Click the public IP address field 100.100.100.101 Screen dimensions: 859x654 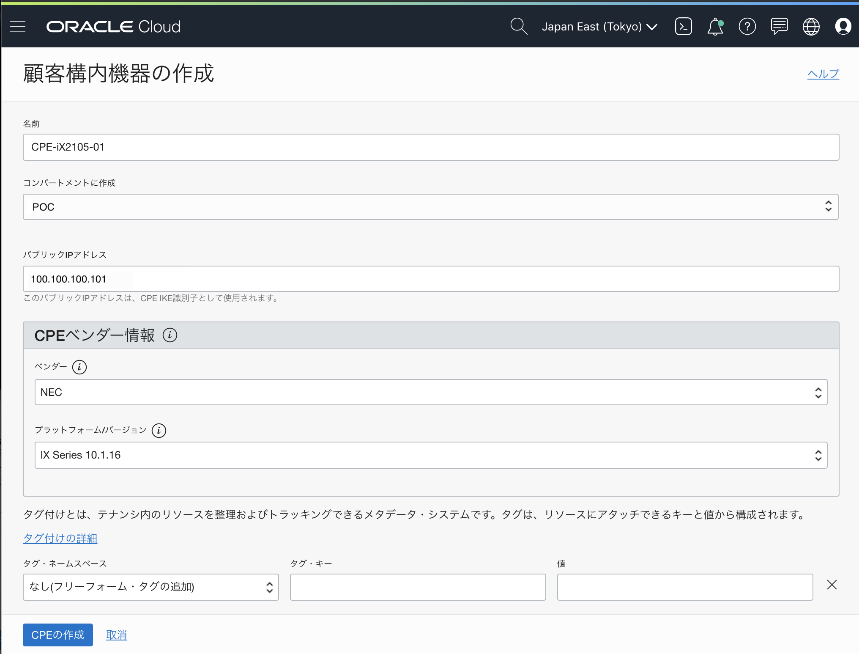(x=431, y=279)
